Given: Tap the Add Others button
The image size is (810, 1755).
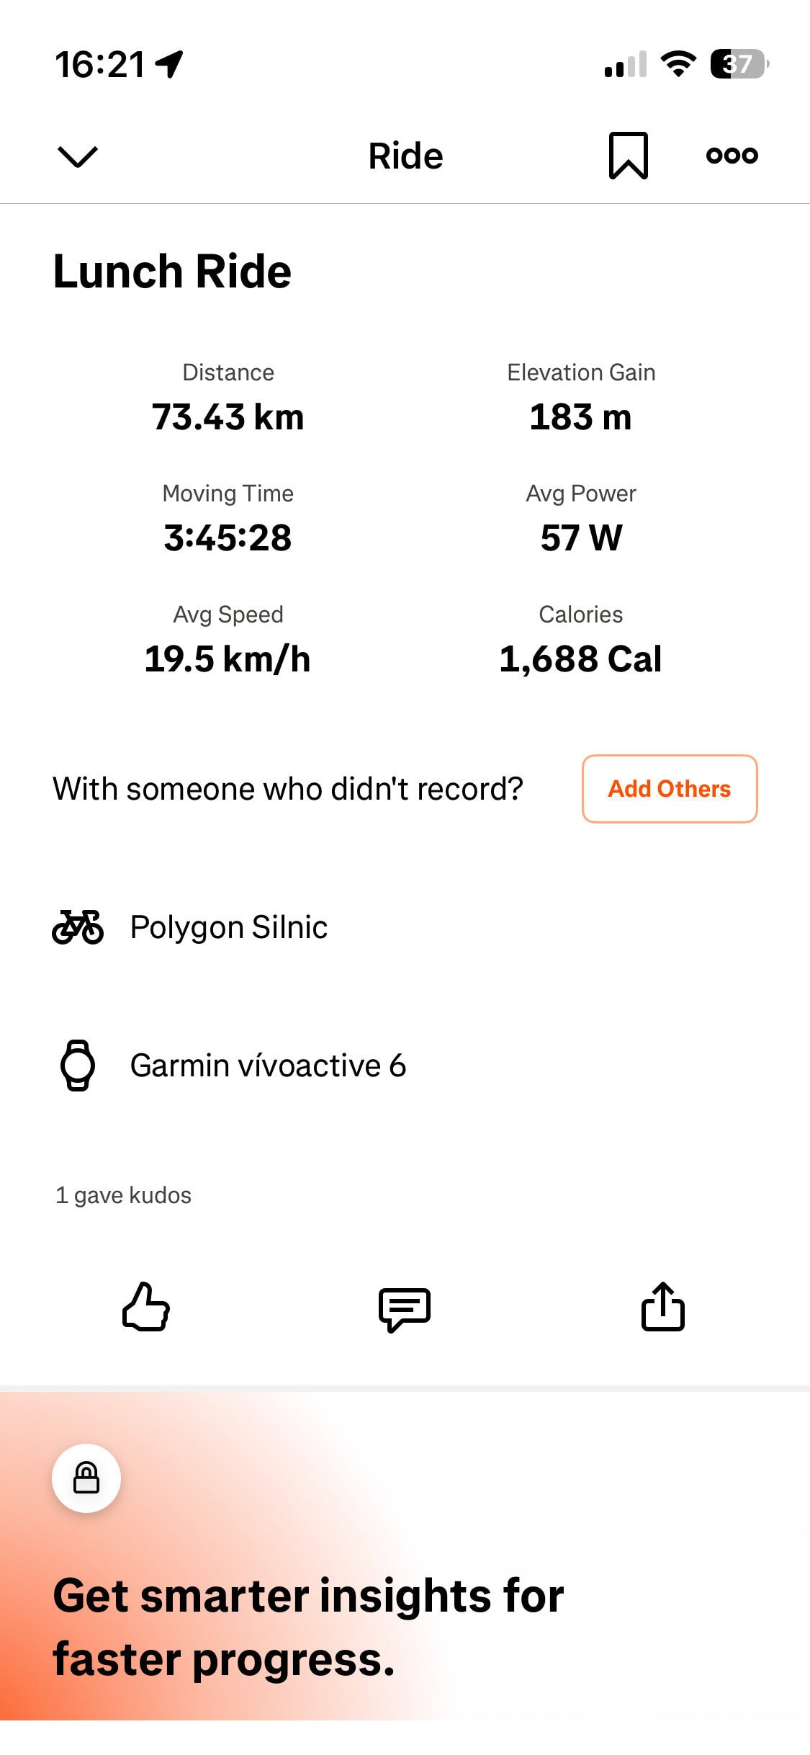Looking at the screenshot, I should [669, 789].
